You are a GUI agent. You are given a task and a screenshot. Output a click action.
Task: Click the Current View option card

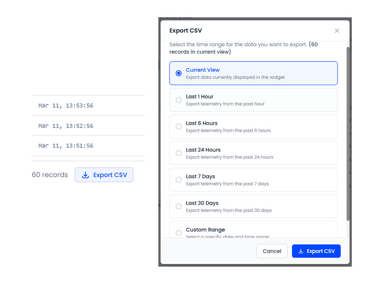[x=253, y=73]
